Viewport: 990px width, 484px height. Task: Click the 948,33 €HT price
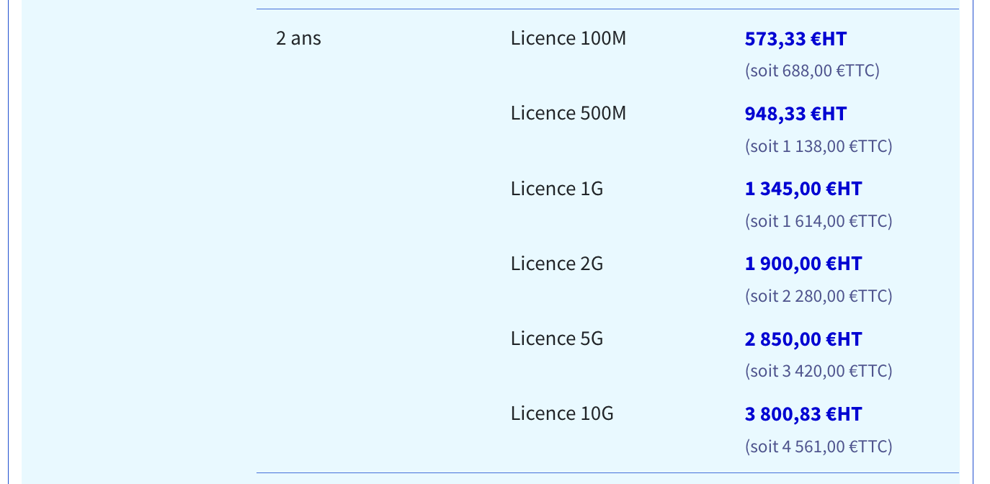pos(795,114)
